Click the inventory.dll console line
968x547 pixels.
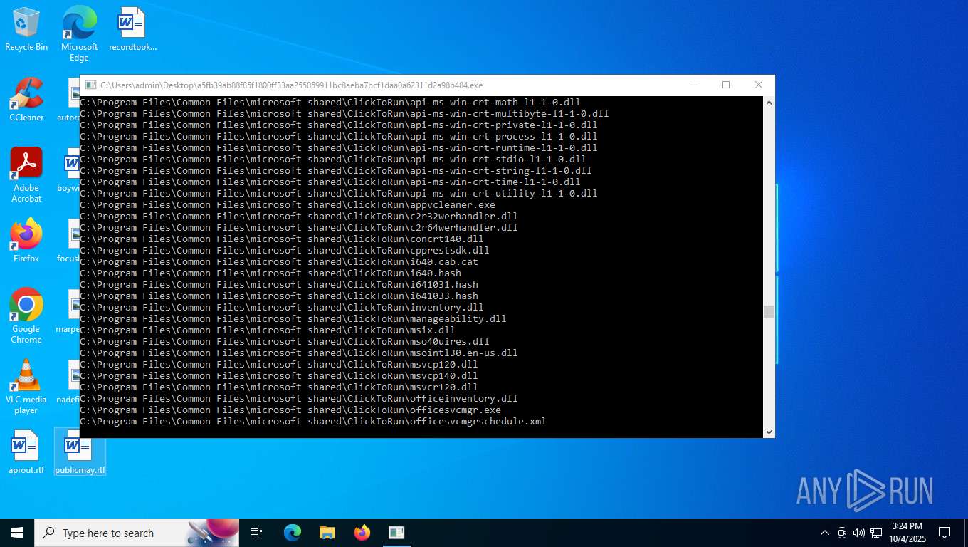pos(282,308)
